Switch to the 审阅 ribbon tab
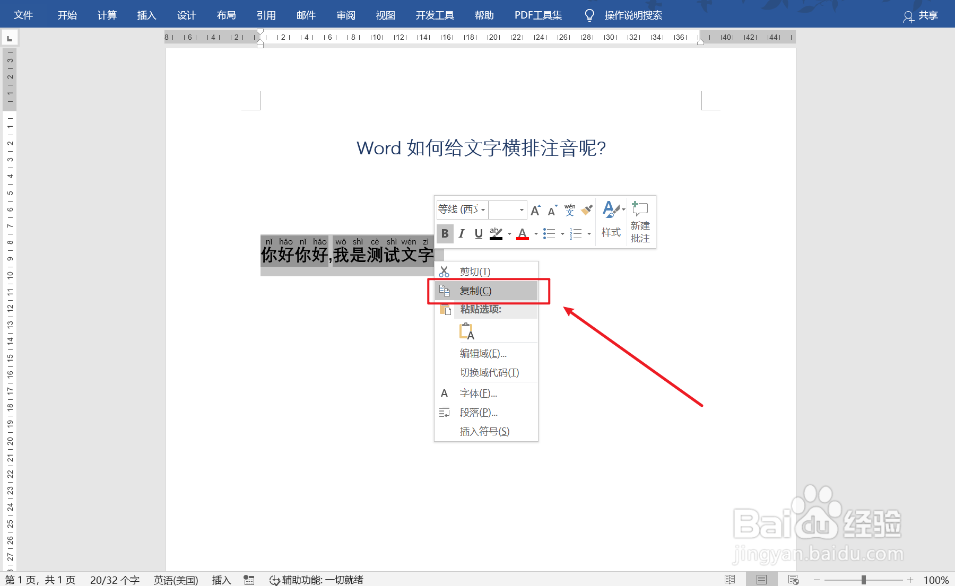 pos(346,15)
